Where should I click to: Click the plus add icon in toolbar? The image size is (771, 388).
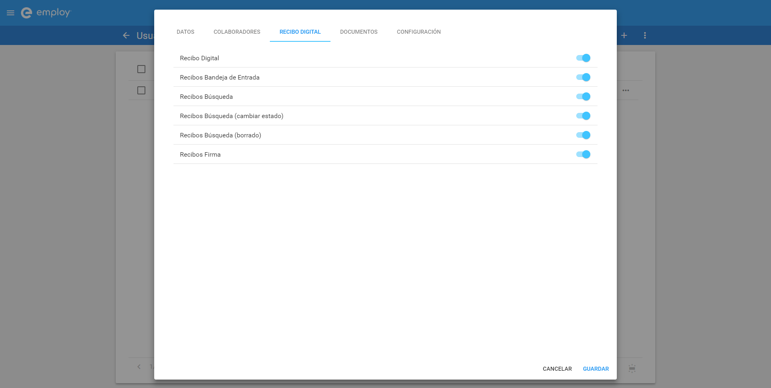pos(624,35)
